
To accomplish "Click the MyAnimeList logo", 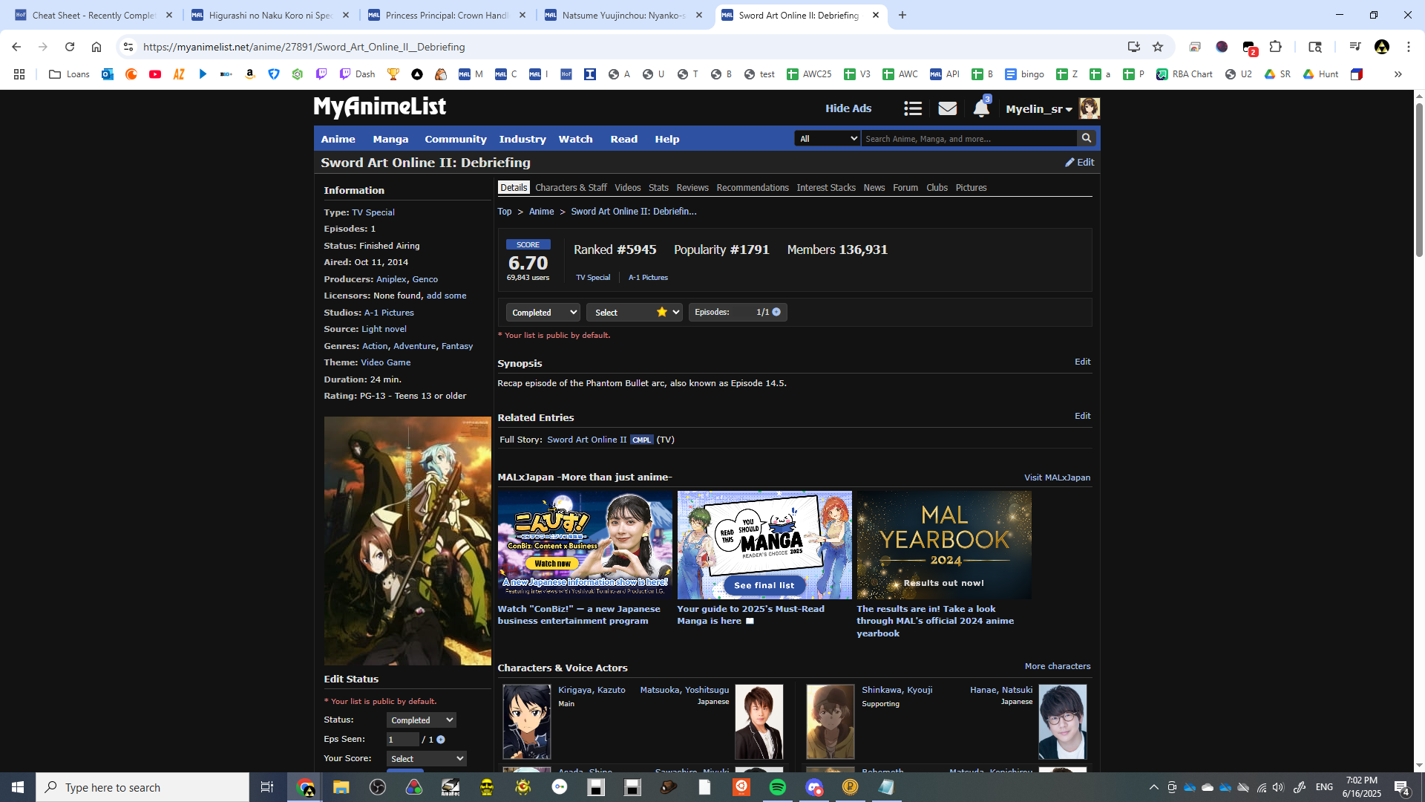I will pyautogui.click(x=379, y=108).
